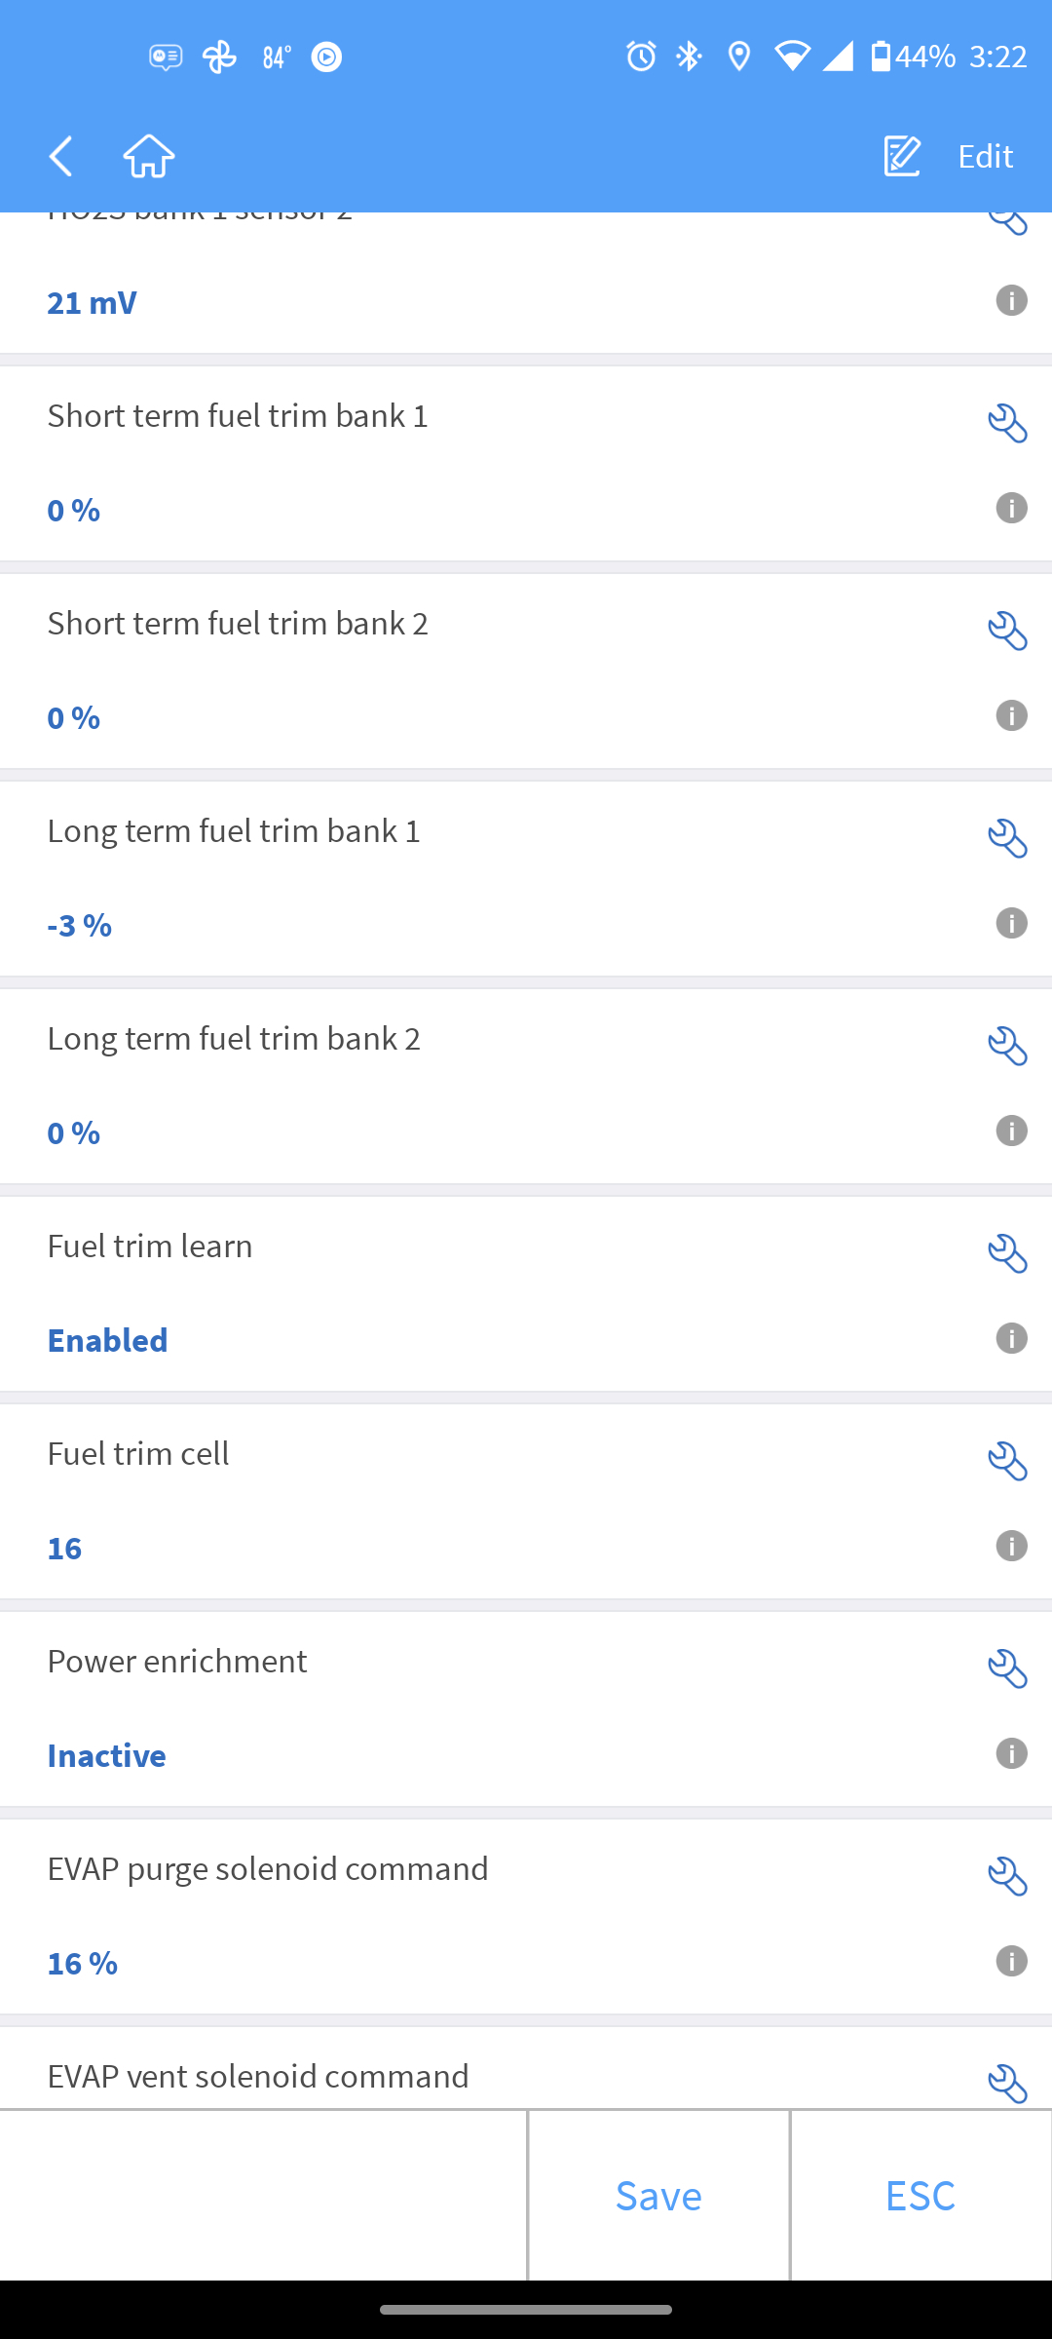Tap the Long term fuel trim -3 % reading
The height and width of the screenshot is (2339, 1052).
[80, 925]
